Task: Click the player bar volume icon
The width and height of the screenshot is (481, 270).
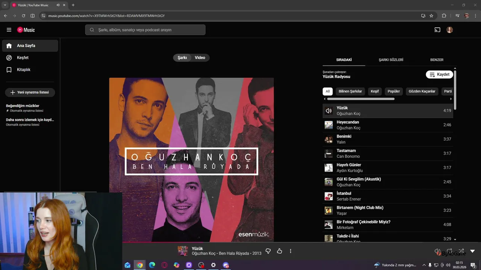Action: click(x=438, y=251)
